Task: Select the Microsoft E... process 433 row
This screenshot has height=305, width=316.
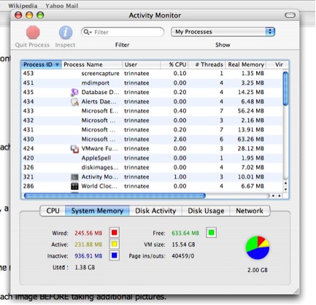Action: pyautogui.click(x=152, y=111)
